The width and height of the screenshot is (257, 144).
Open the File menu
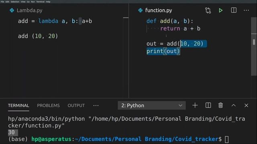2,2
